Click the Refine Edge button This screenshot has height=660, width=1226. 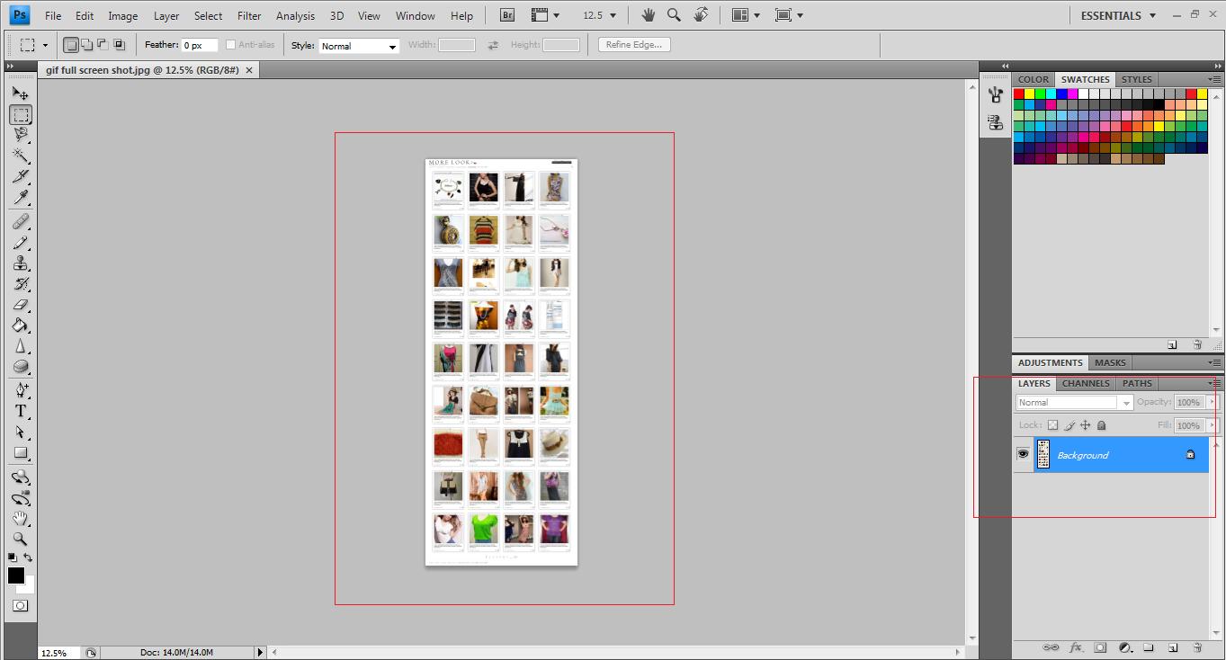(x=634, y=45)
